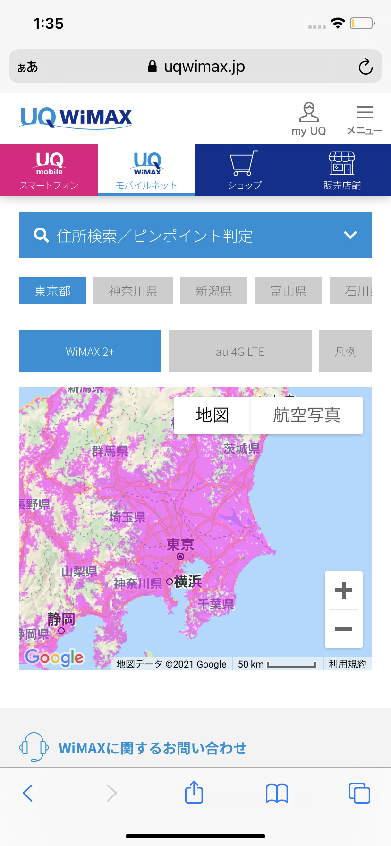Screen dimensions: 391x846
Task: Show open Safari tabs
Action: (x=359, y=793)
